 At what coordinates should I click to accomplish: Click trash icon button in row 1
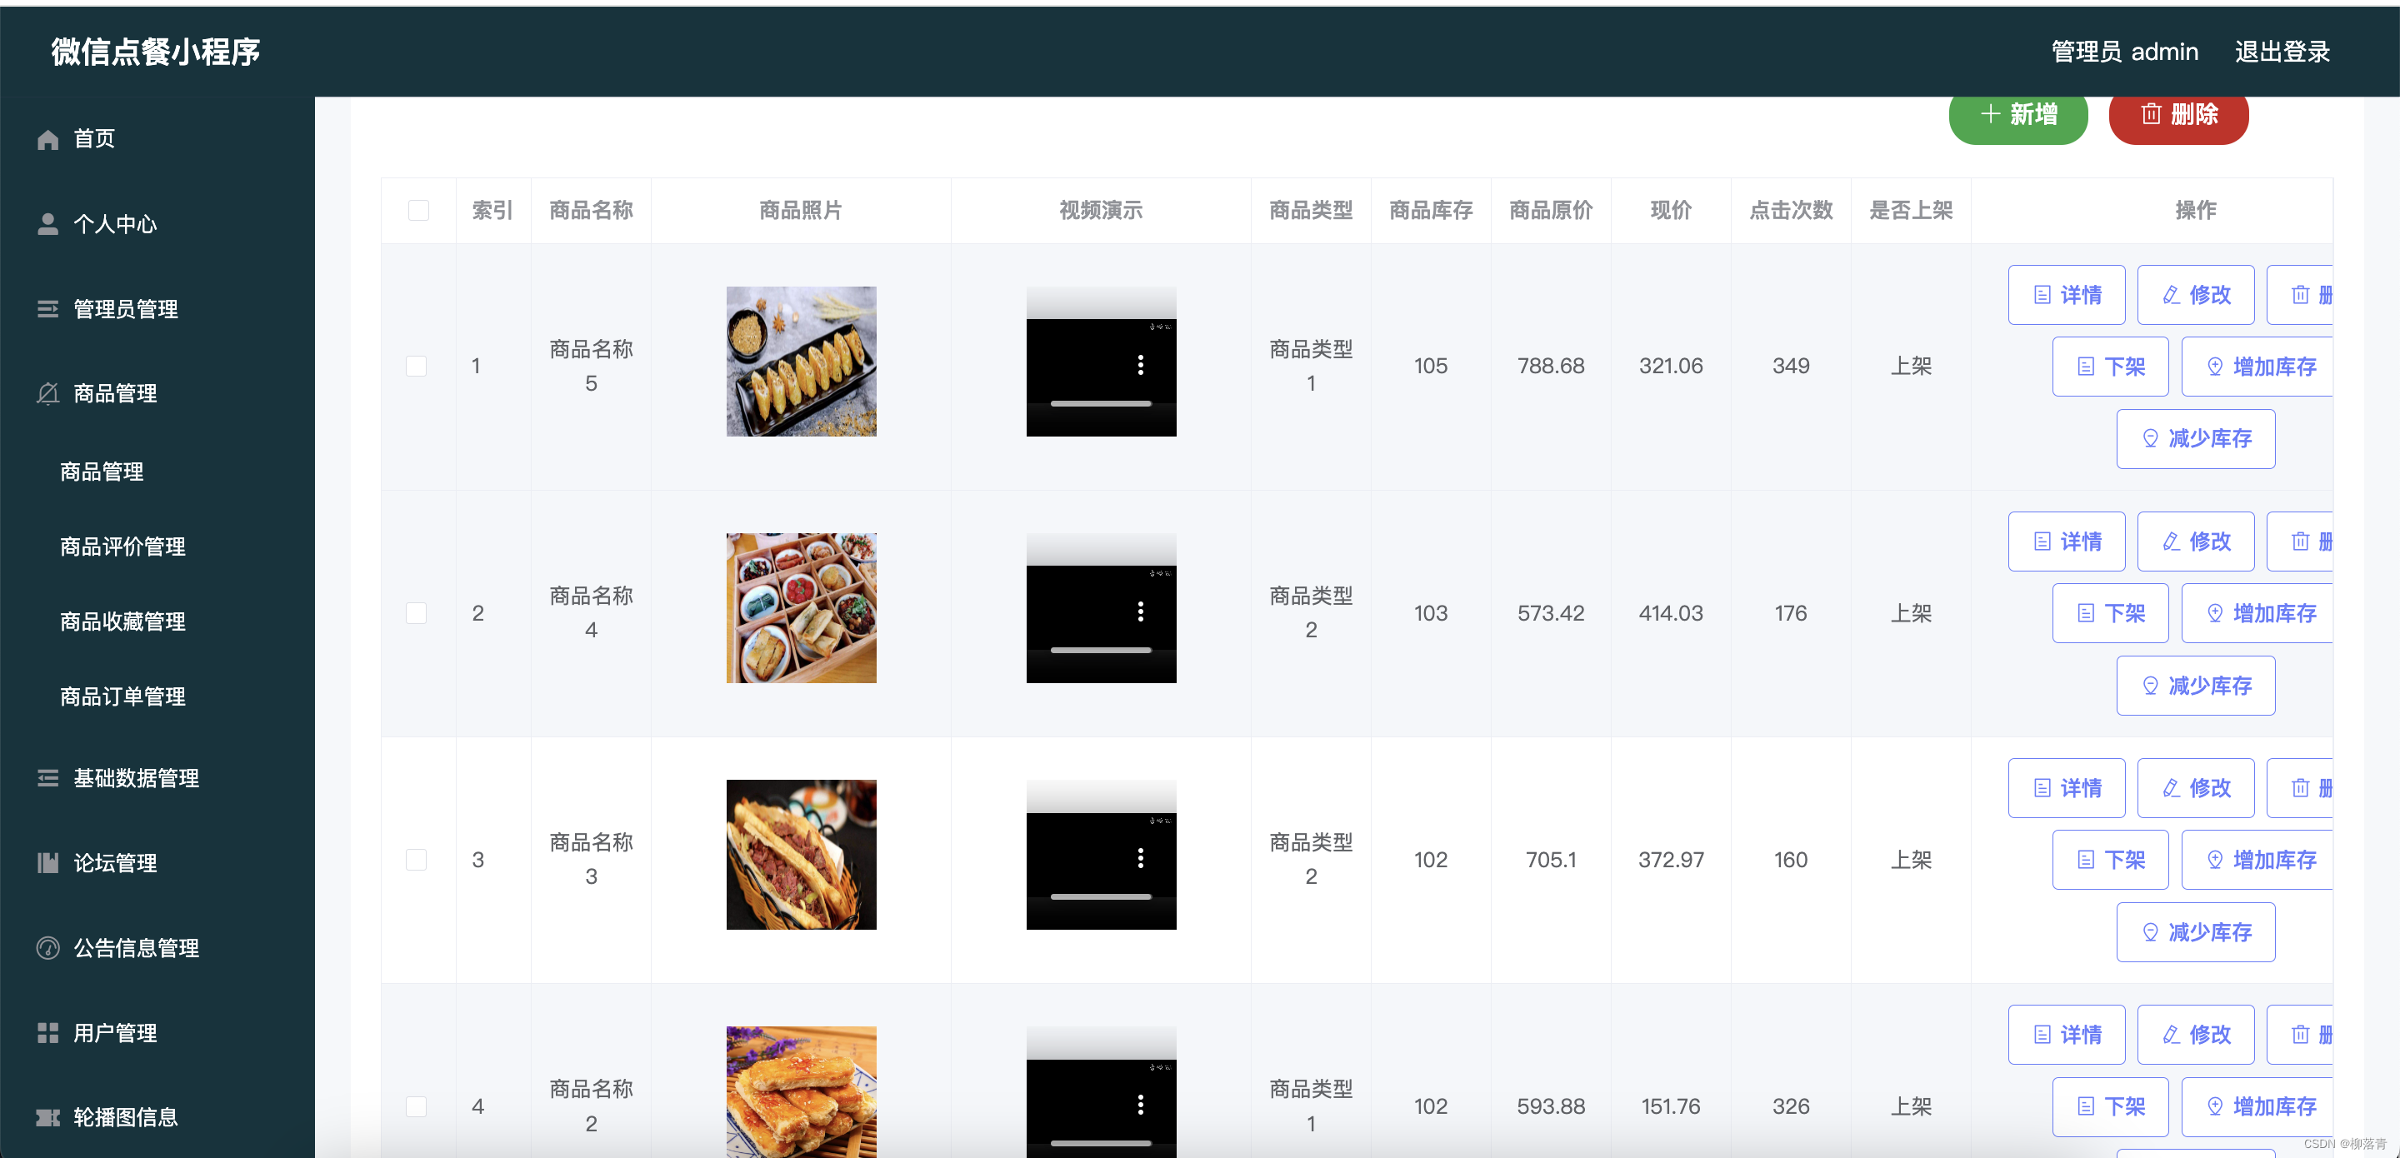pyautogui.click(x=2300, y=294)
